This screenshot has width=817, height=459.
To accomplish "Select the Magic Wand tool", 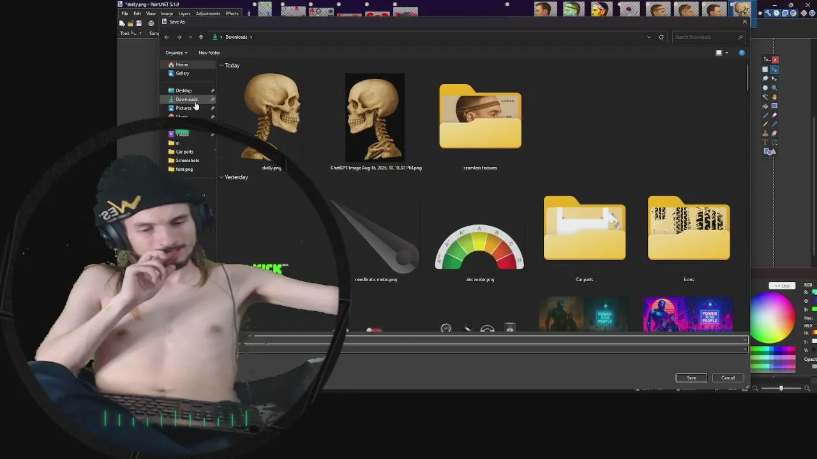I will pos(765,97).
